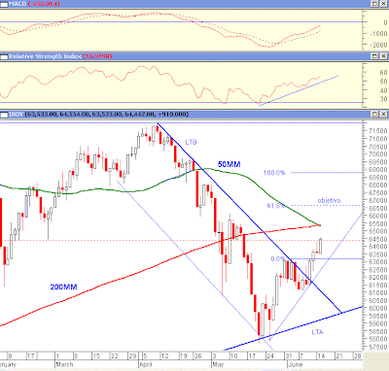This screenshot has height=371, width=389.
Task: Maximize the MACD indicator panel
Action: coord(374,4)
